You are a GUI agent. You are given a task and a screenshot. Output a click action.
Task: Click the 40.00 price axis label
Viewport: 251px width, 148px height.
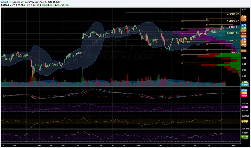pos(244,76)
